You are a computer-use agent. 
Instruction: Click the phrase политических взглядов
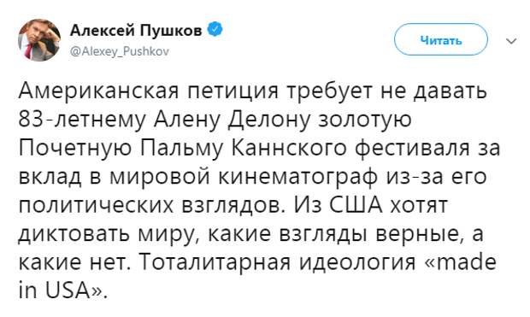point(149,205)
